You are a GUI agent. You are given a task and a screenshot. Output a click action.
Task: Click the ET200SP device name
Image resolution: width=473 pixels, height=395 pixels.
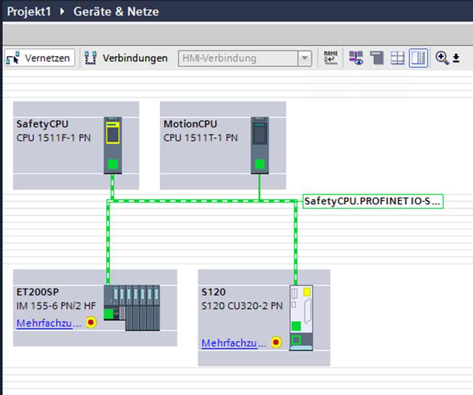click(38, 292)
